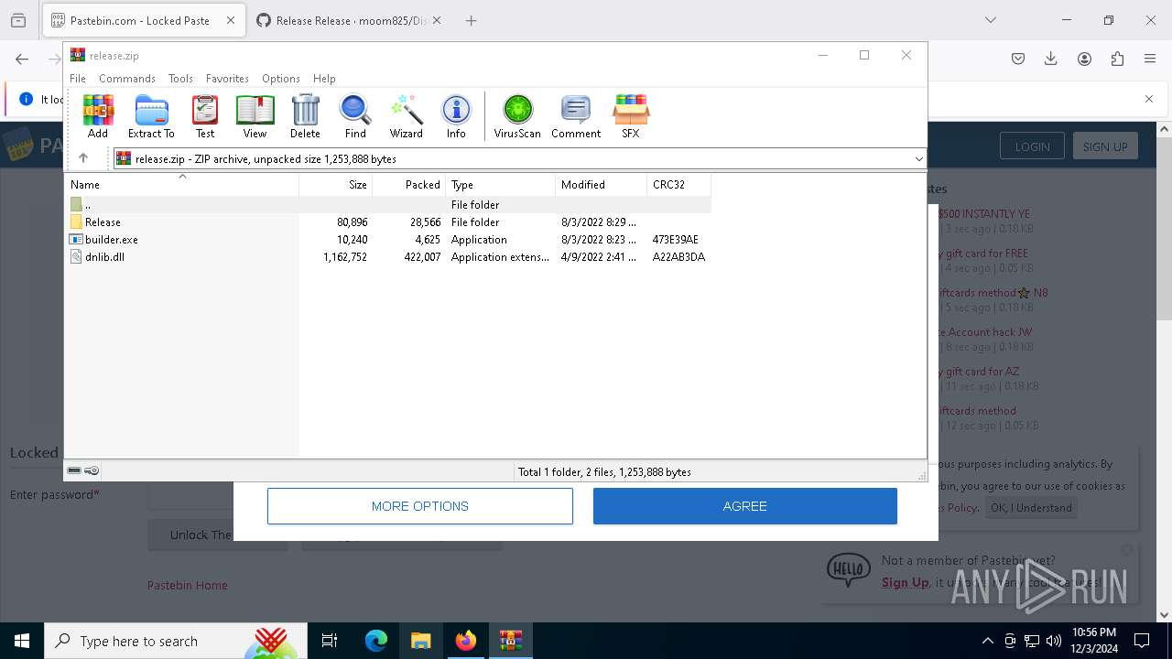This screenshot has height=659, width=1172.
Task: Open the Tools menu
Action: 180,79
